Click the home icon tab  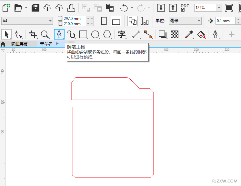[3, 44]
